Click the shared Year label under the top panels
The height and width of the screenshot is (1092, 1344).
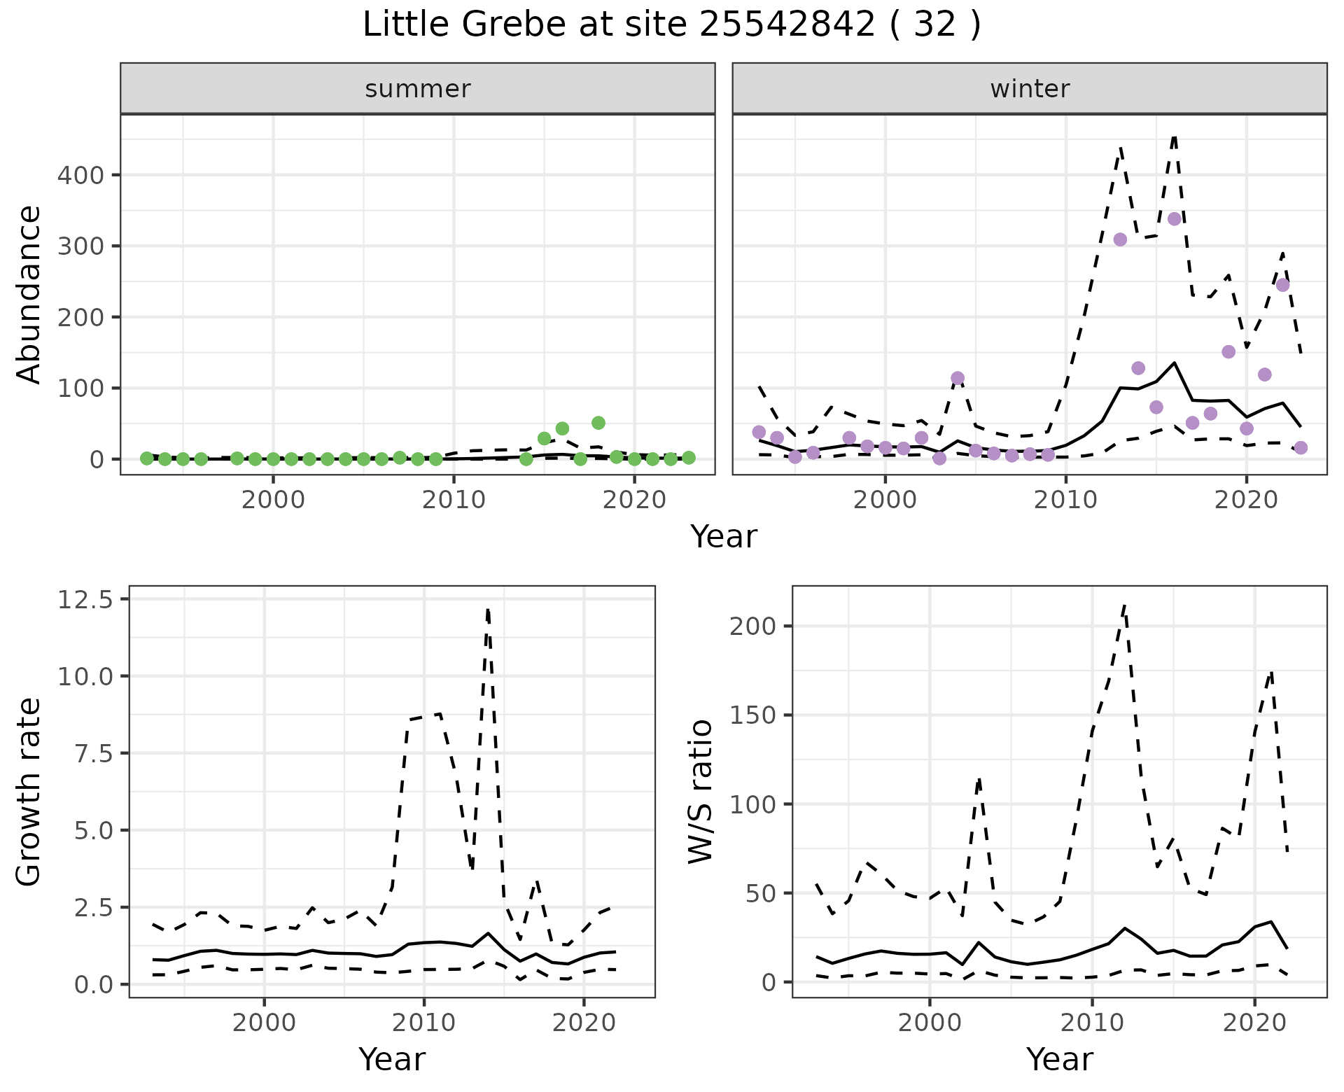point(724,537)
